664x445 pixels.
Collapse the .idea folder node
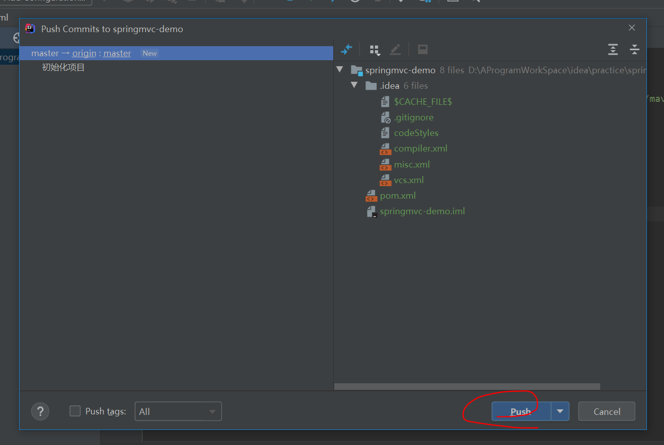(354, 85)
